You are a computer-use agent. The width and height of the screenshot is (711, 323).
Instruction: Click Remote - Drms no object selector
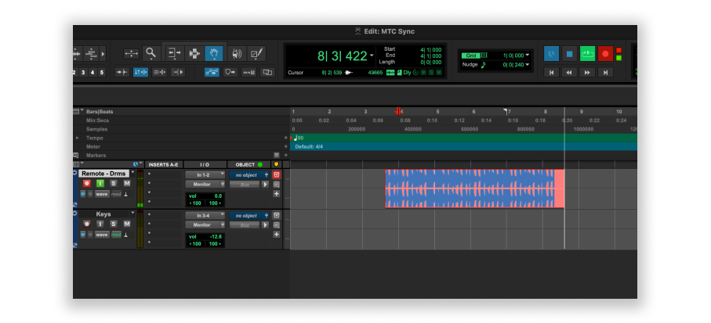(x=249, y=175)
